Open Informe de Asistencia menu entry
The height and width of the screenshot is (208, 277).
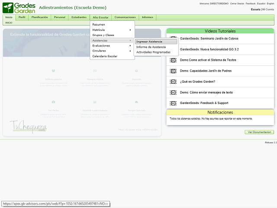(151, 47)
